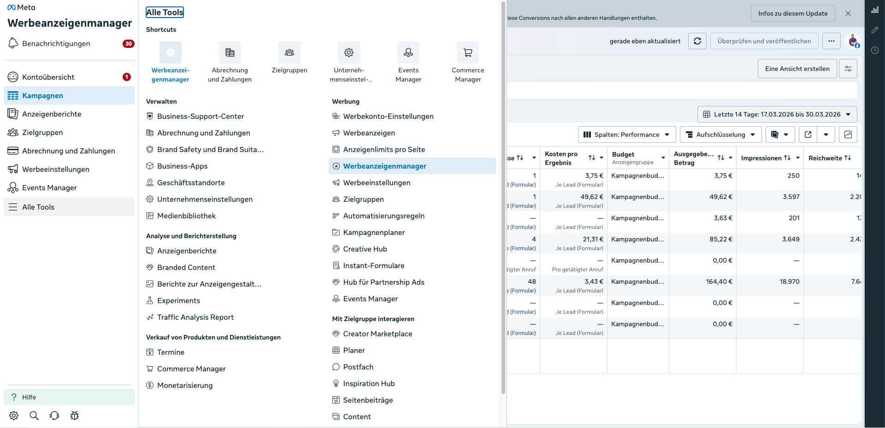This screenshot has height=428, width=885.
Task: Open Impressionen column menu arrow
Action: click(798, 158)
